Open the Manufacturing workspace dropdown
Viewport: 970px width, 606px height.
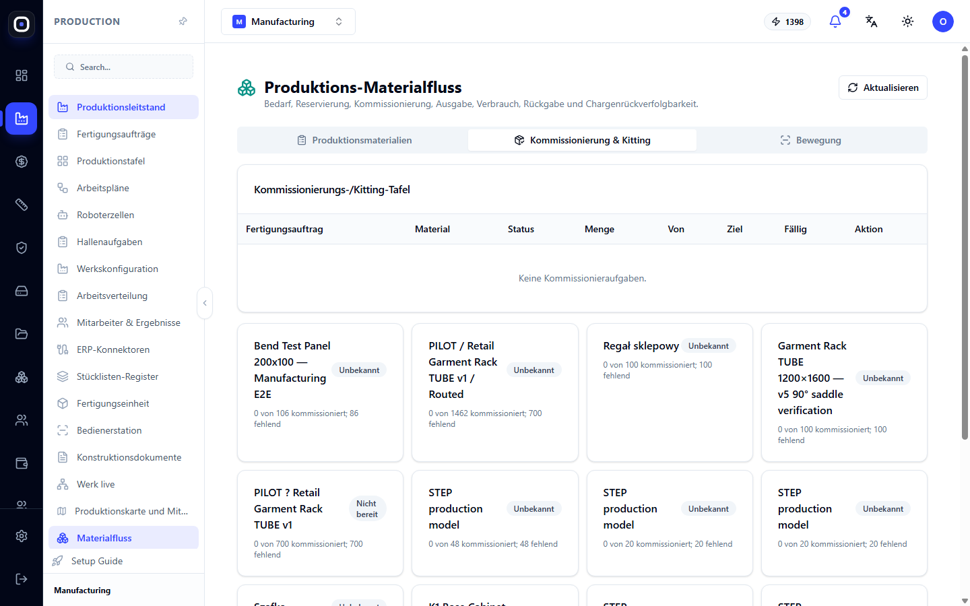pos(288,22)
